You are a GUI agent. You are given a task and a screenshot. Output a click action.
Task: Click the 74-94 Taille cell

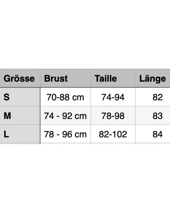113,97
